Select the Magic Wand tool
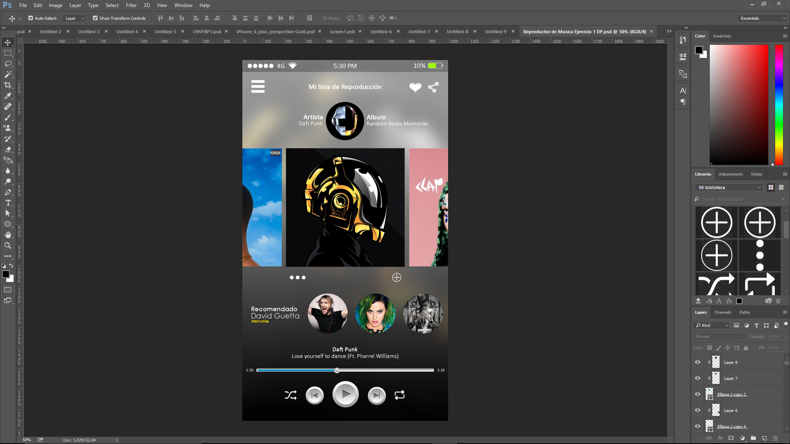The height and width of the screenshot is (444, 790). point(8,74)
